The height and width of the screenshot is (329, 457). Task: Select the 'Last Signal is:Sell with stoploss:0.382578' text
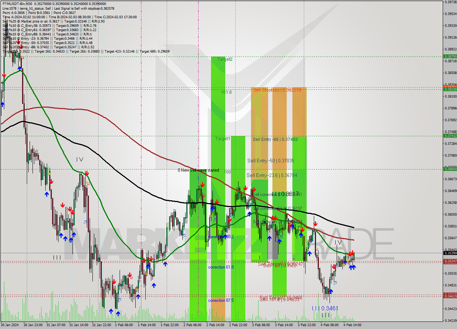[84, 8]
